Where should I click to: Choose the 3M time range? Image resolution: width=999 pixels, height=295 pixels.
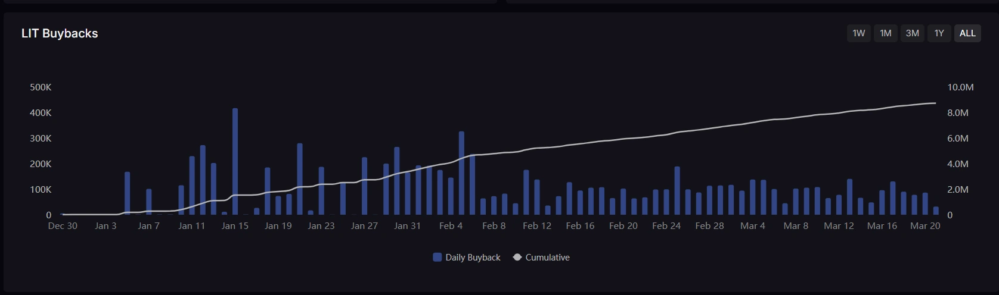click(912, 33)
